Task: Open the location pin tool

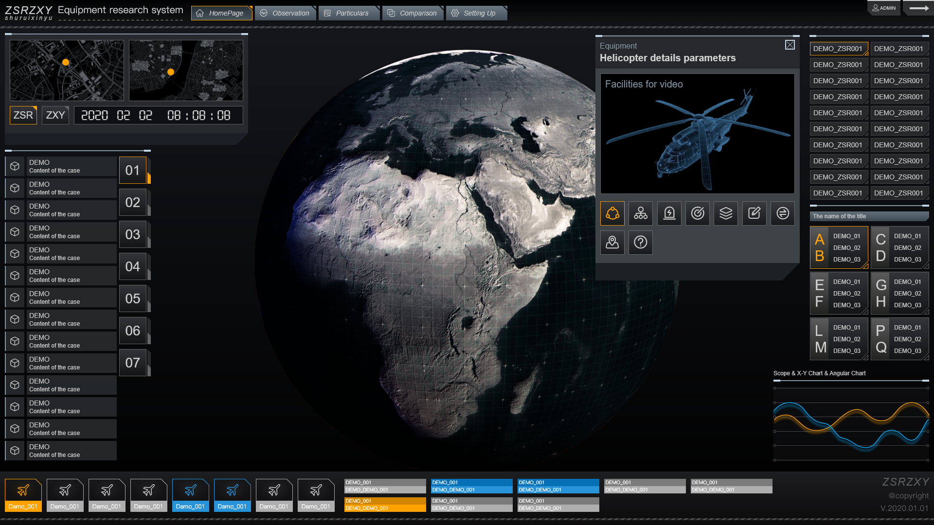Action: (612, 242)
